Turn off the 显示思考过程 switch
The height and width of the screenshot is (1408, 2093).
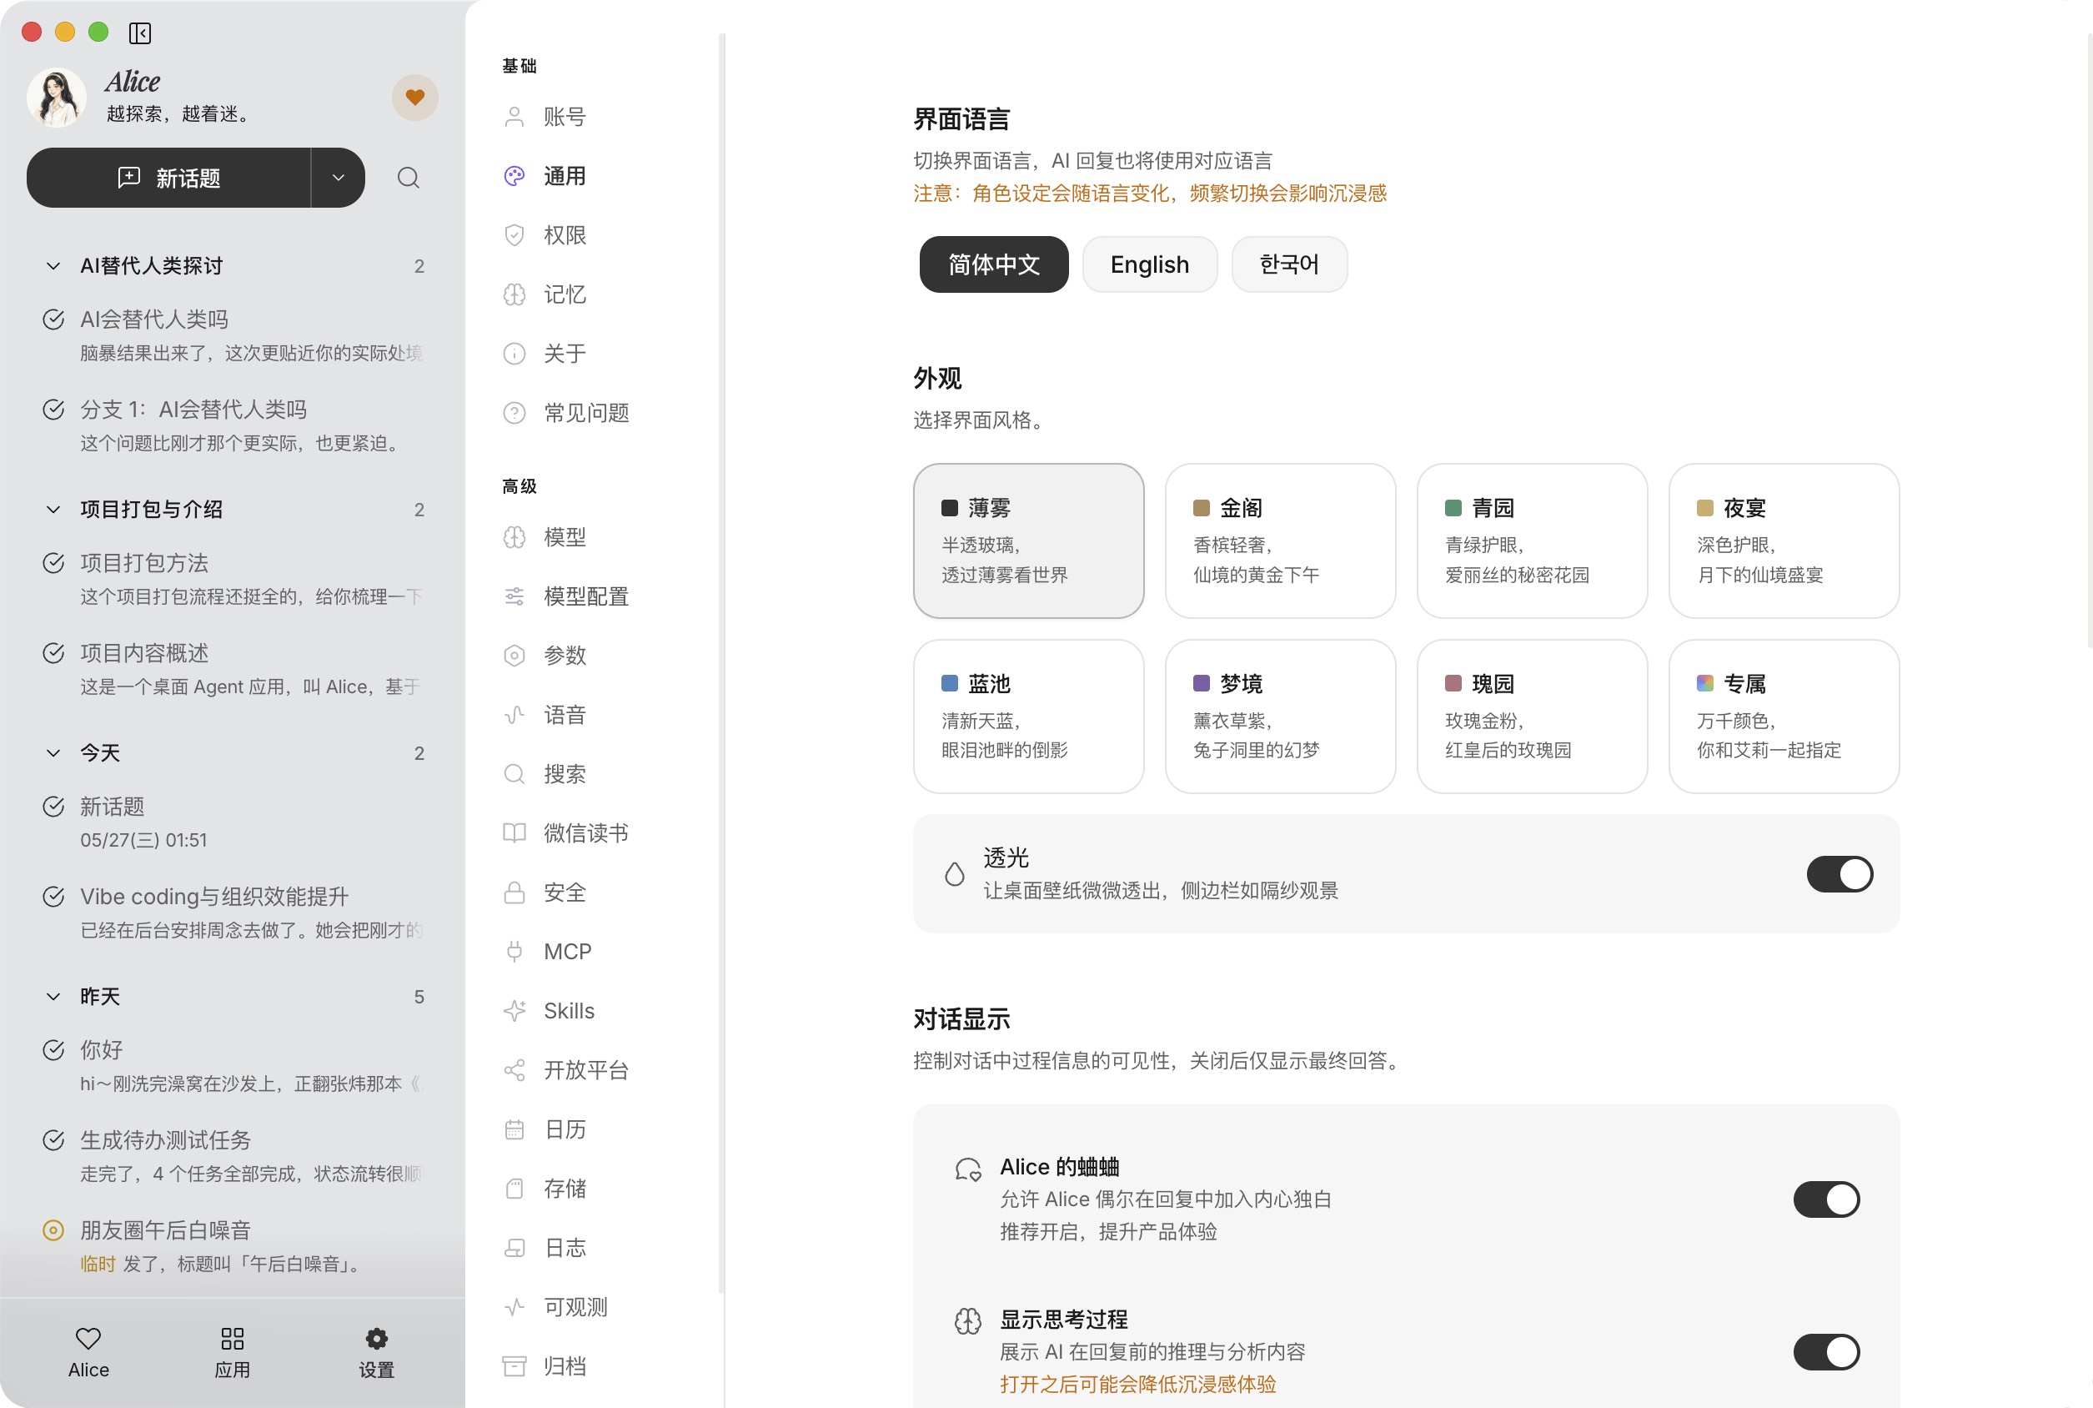(x=1826, y=1351)
